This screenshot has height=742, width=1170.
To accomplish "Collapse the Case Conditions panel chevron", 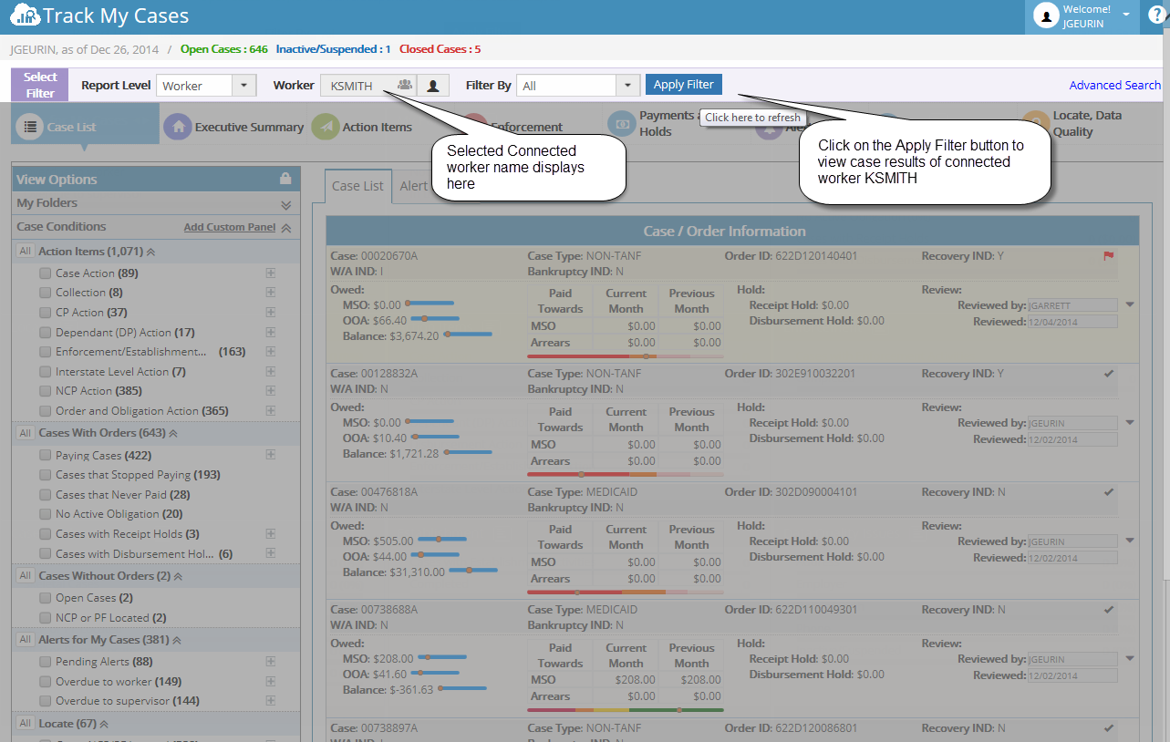I will tap(285, 228).
